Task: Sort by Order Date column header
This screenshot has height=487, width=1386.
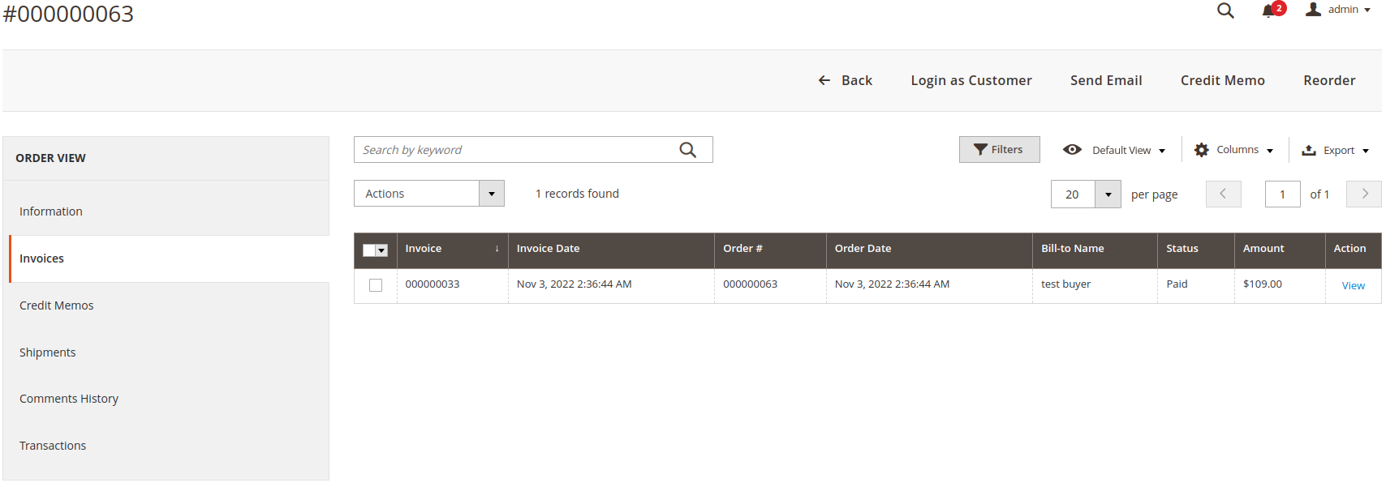Action: 929,250
